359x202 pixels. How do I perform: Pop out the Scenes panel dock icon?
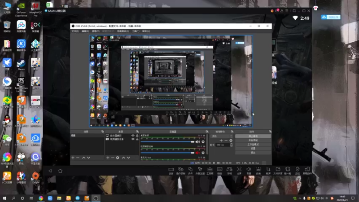pos(103,132)
